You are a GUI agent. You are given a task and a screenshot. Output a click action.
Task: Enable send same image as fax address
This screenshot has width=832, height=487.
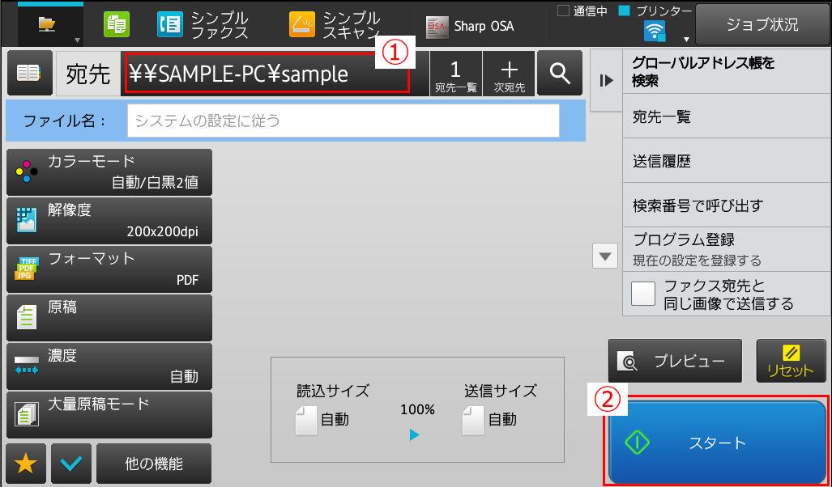coord(643,294)
